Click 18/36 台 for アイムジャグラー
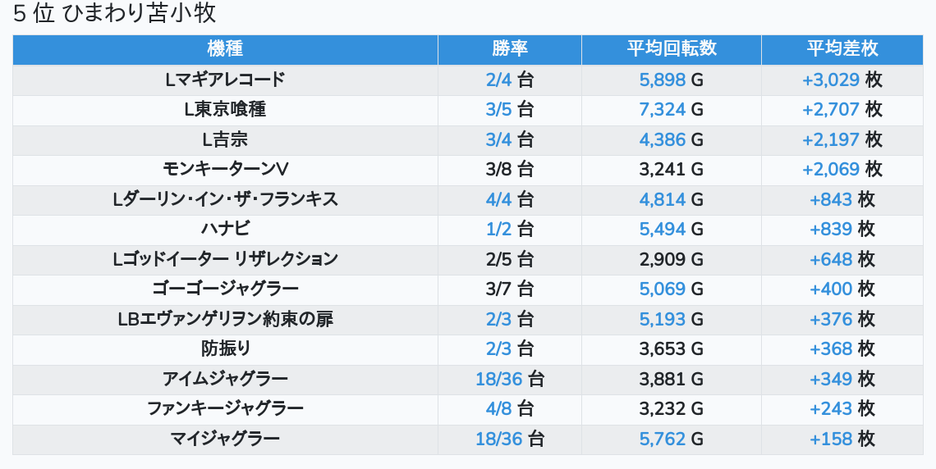 pos(510,379)
